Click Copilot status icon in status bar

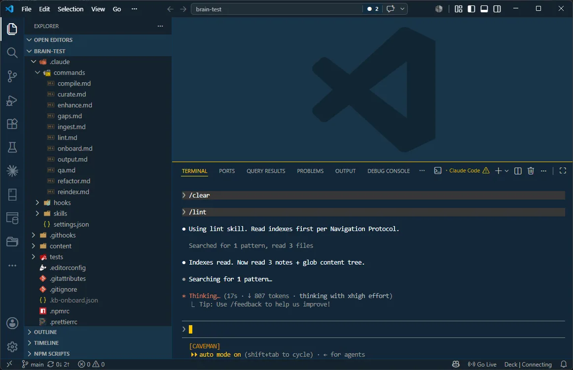(456, 364)
